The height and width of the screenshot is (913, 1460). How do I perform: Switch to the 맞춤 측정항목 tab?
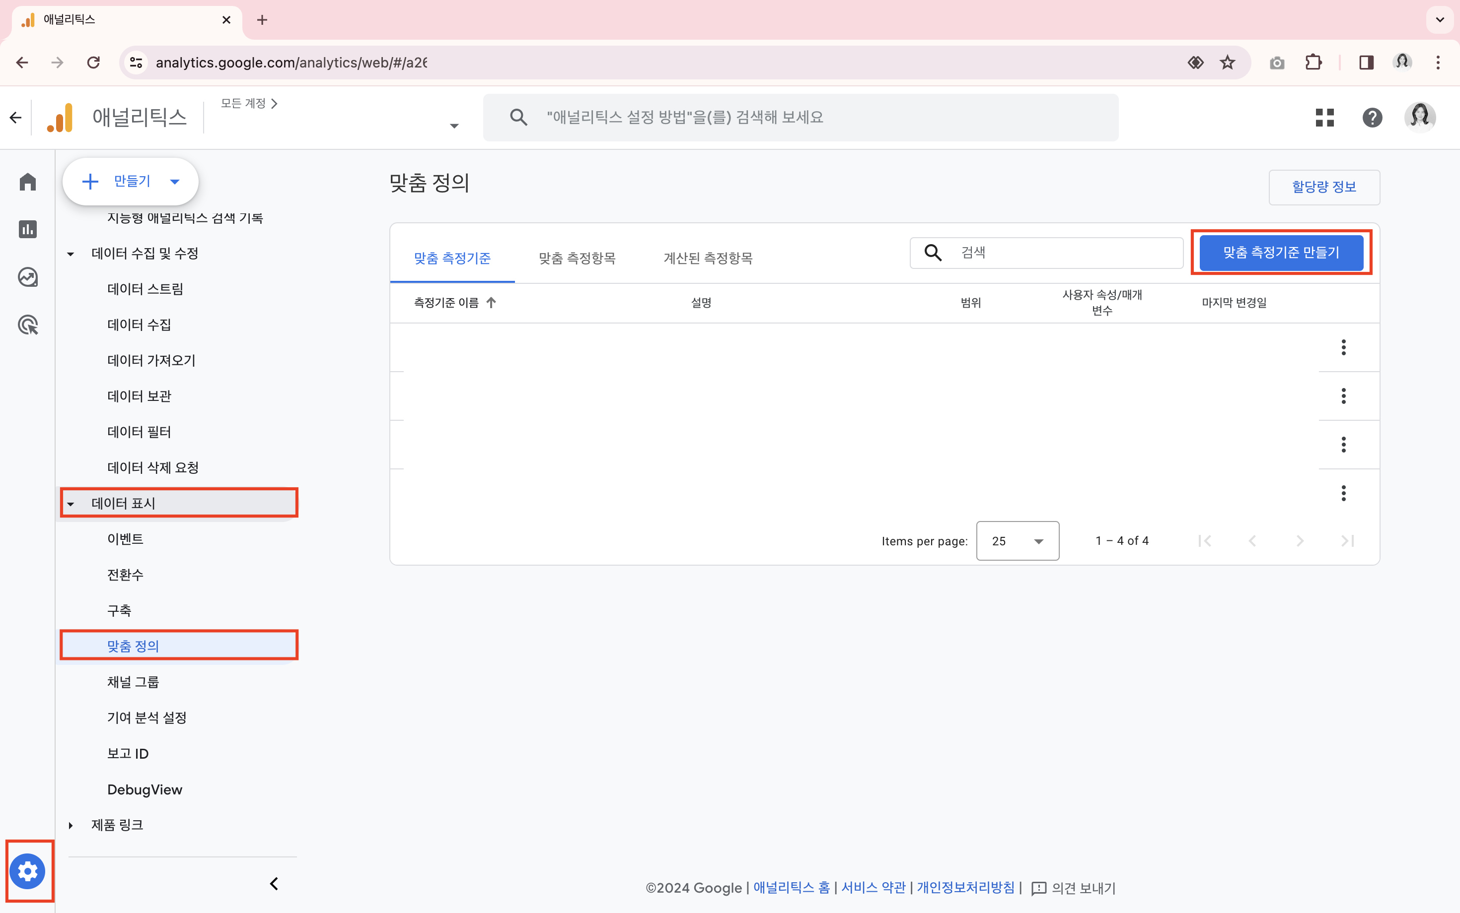pyautogui.click(x=577, y=259)
